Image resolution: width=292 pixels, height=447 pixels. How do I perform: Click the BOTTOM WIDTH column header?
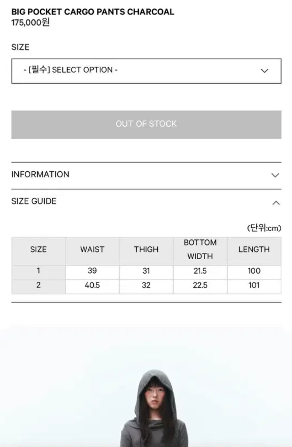200,249
